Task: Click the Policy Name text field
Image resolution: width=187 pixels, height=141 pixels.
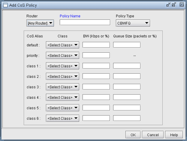Action: (85, 22)
